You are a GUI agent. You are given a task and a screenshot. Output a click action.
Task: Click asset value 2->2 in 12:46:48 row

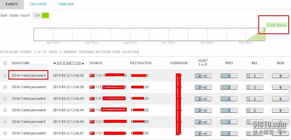203,122
